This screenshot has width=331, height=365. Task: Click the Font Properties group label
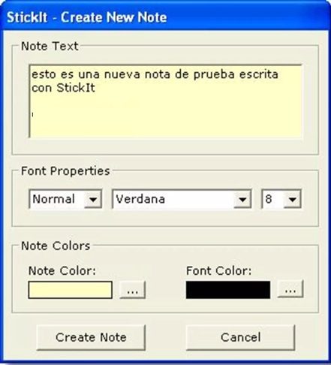pyautogui.click(x=65, y=171)
